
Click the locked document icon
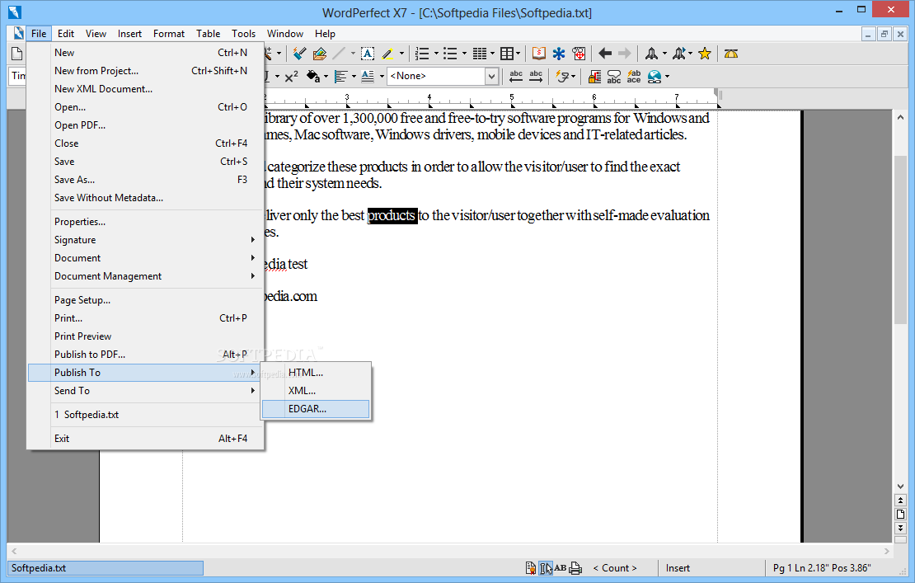pyautogui.click(x=594, y=77)
